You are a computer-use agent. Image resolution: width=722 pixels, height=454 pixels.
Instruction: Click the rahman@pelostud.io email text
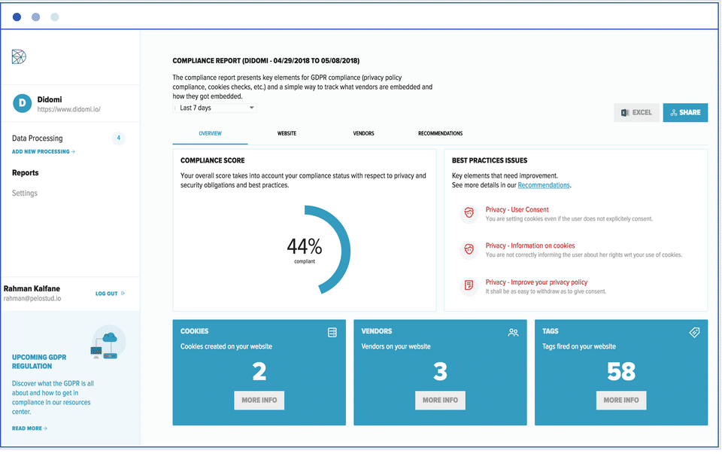[32, 298]
